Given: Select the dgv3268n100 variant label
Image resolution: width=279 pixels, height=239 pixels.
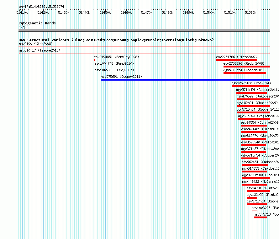Looking at the screenshot, I should coord(261,175).
